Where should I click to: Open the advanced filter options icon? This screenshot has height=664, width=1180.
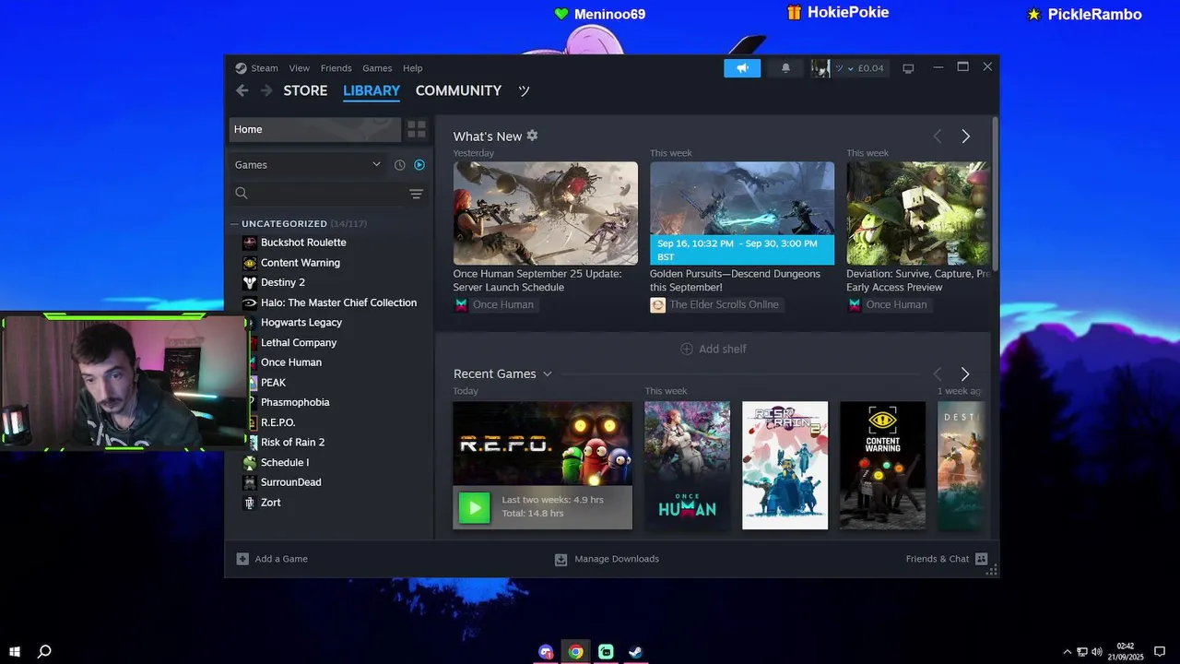416,194
